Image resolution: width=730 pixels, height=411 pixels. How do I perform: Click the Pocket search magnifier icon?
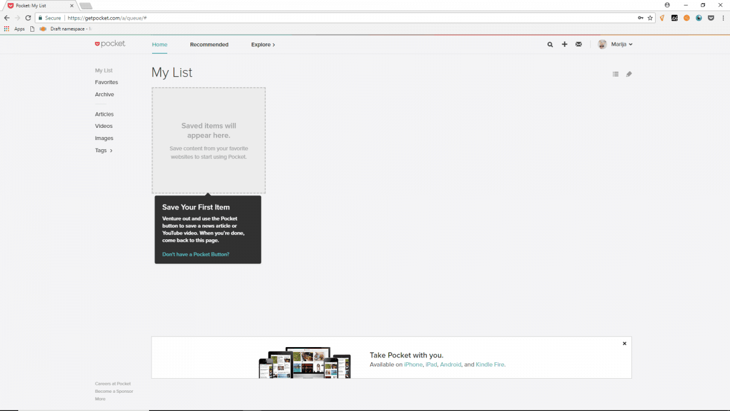pos(550,44)
